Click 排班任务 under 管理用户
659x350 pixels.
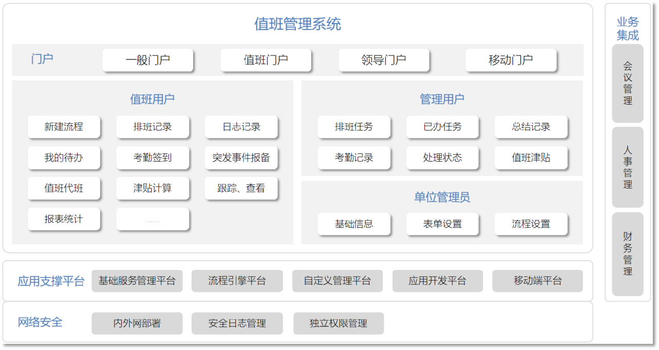point(354,127)
